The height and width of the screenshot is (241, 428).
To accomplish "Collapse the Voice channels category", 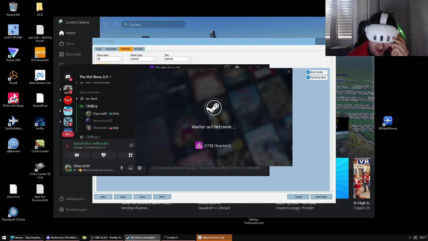I will (x=91, y=92).
